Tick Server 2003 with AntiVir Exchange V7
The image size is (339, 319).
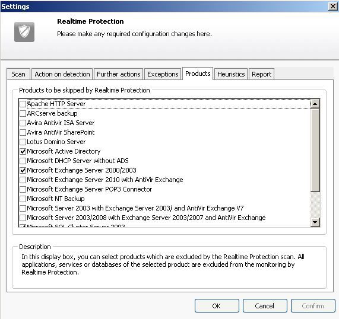pos(23,209)
